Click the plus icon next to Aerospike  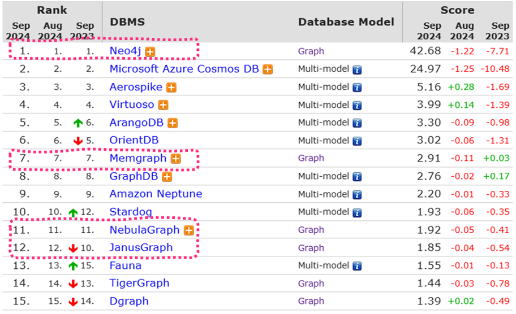171,88
